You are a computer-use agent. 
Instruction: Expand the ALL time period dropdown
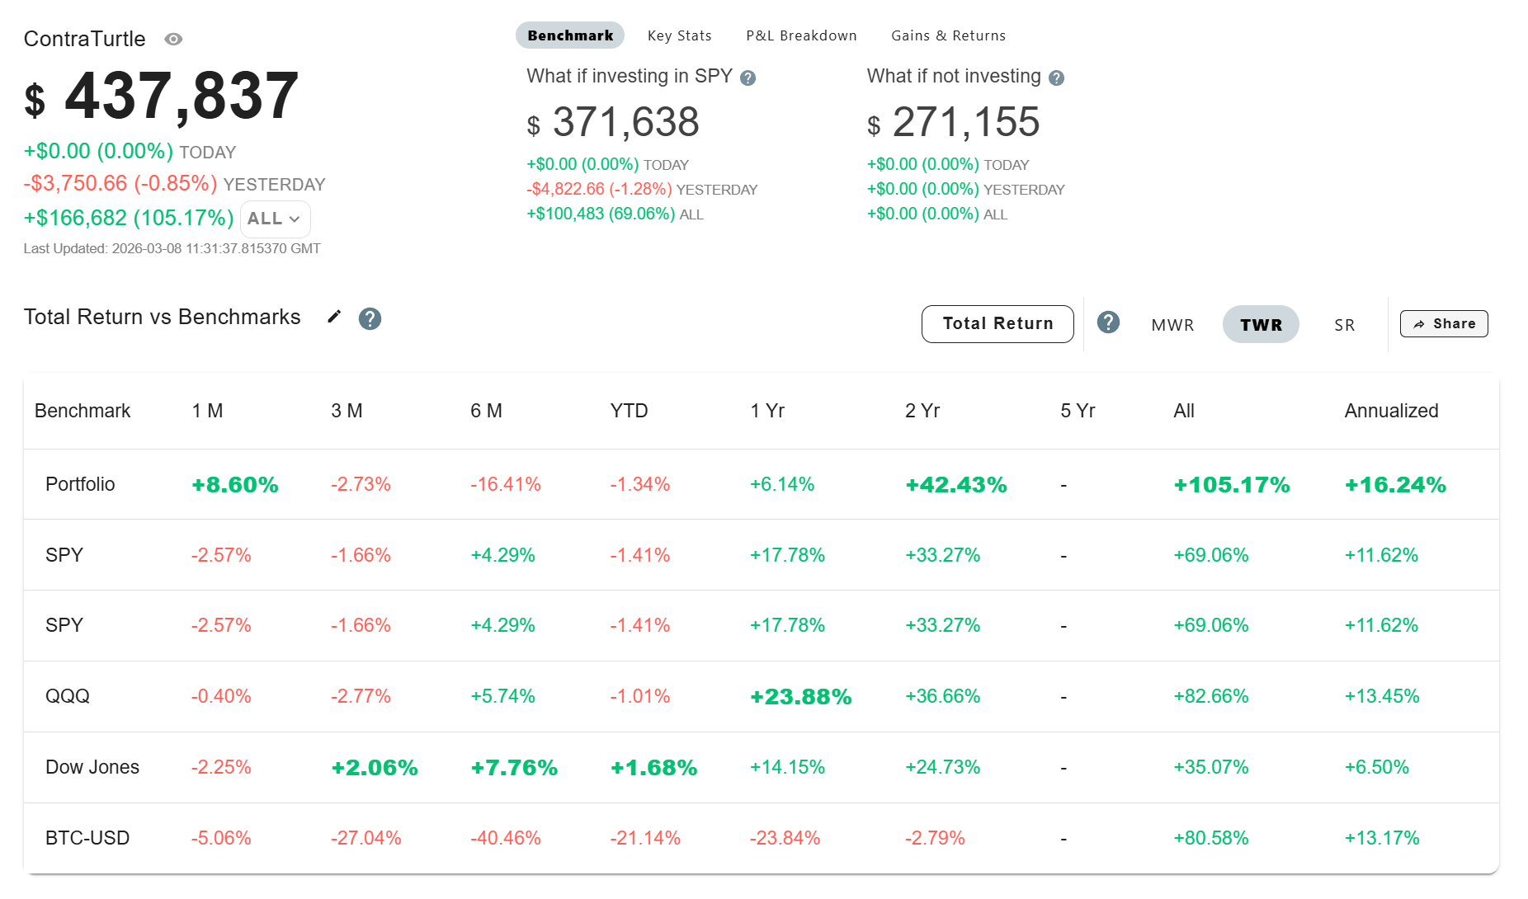click(x=275, y=219)
